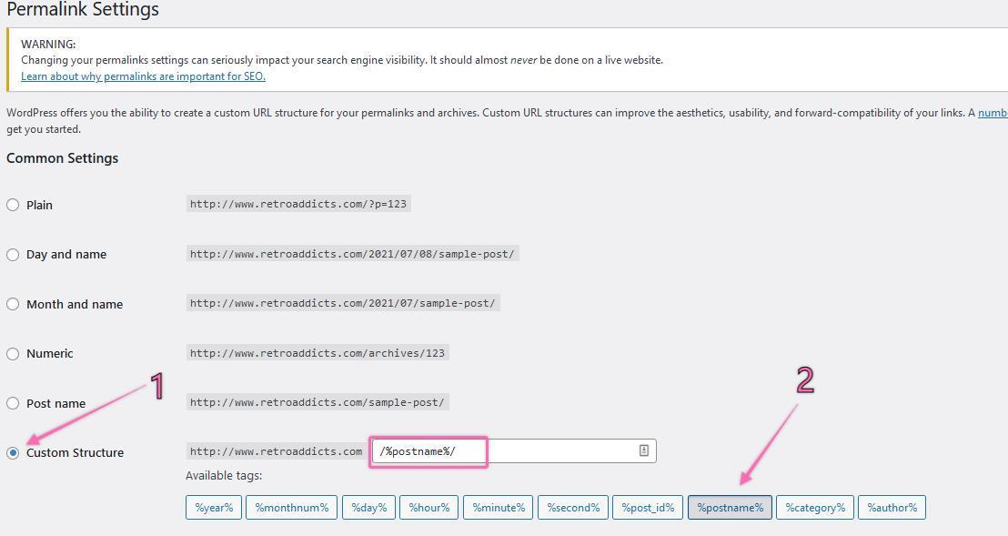Insert the %author% tag
The height and width of the screenshot is (536, 1008).
892,507
